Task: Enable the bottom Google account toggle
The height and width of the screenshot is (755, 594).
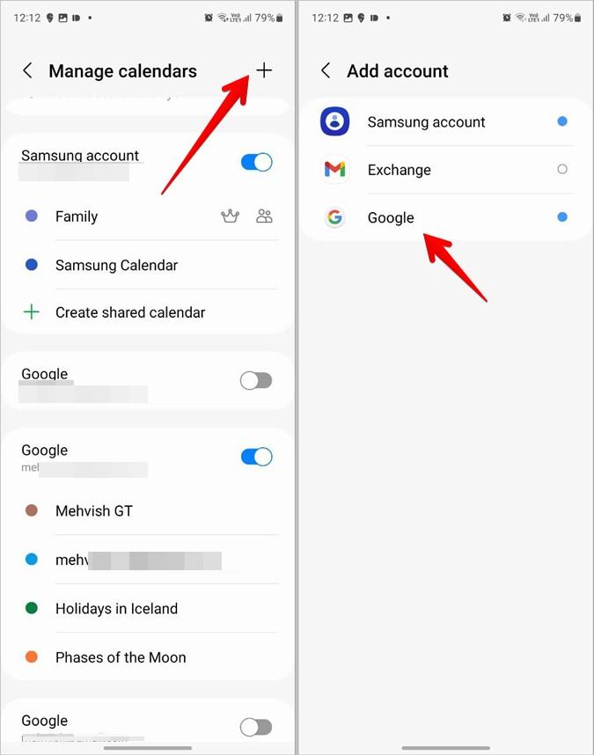Action: coord(257,727)
